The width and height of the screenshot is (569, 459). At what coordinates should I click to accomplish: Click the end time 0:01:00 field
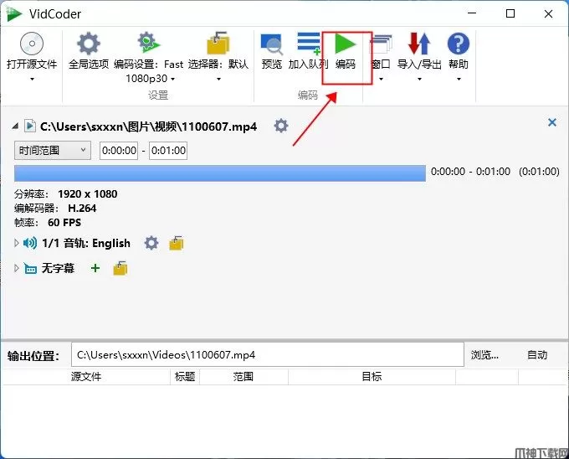pos(168,150)
